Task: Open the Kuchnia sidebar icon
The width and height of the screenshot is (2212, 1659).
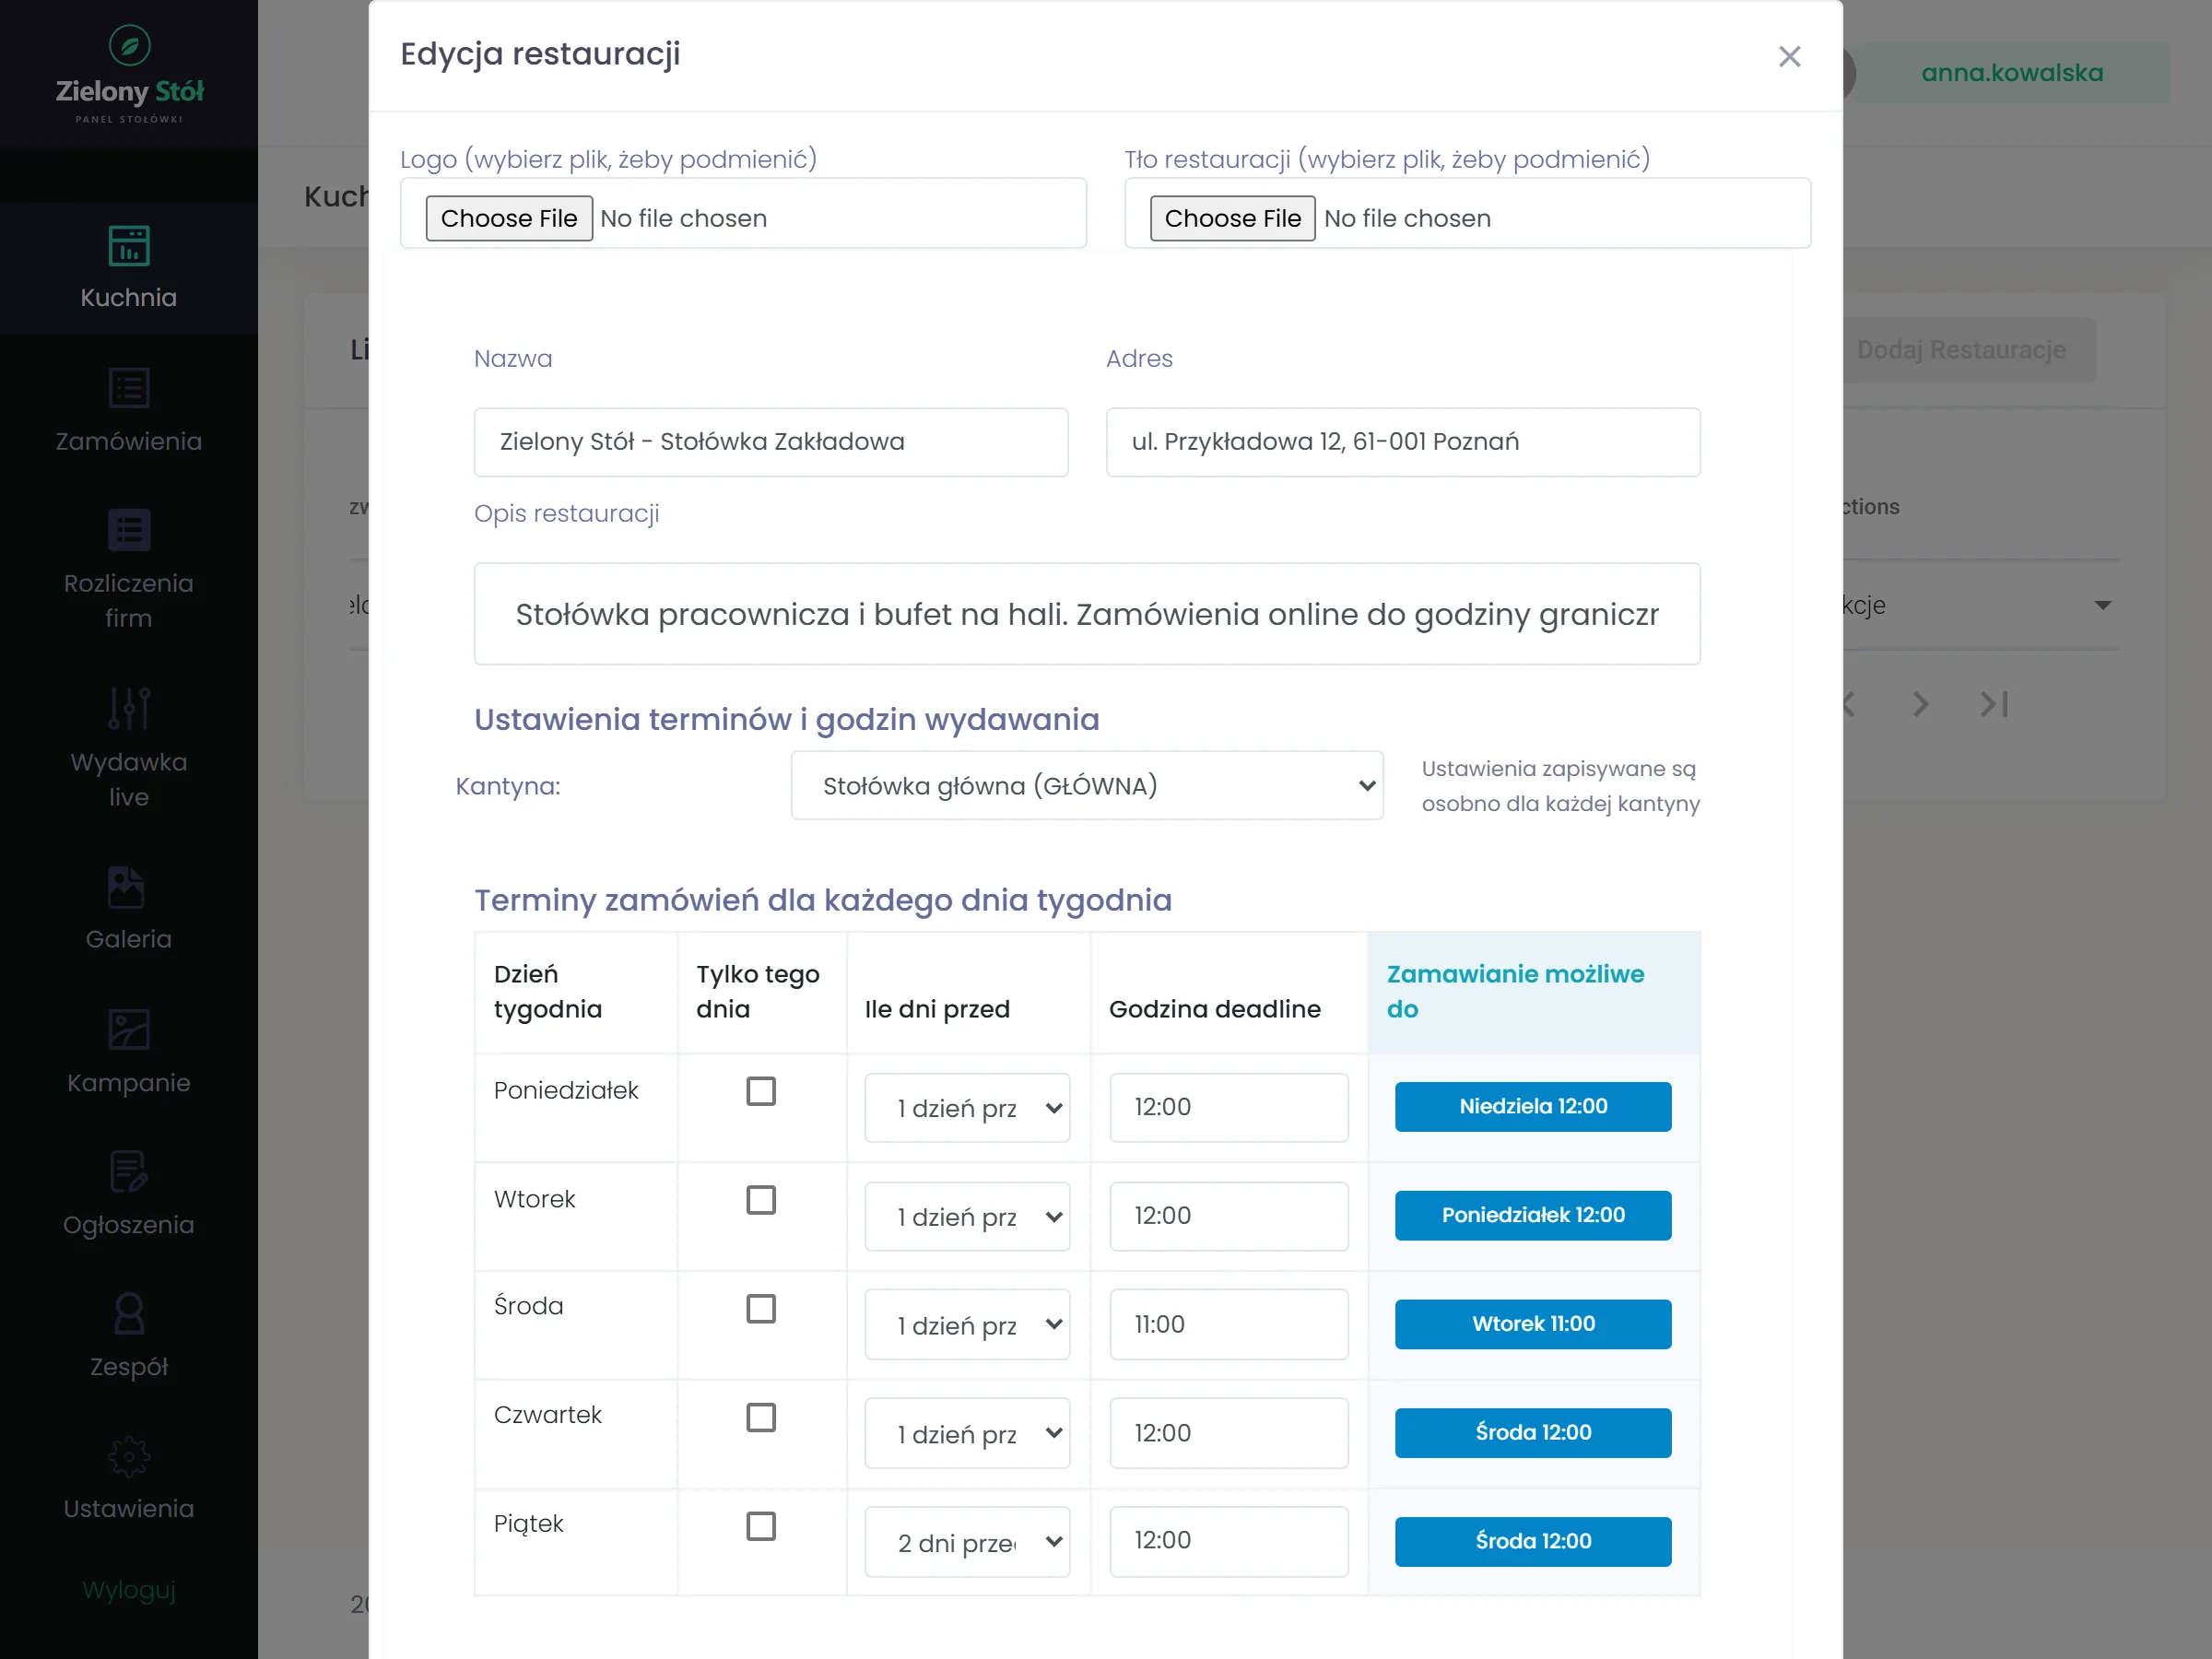Action: [129, 246]
